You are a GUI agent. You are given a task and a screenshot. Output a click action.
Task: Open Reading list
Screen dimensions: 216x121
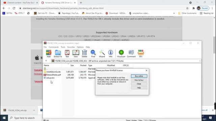207,13
